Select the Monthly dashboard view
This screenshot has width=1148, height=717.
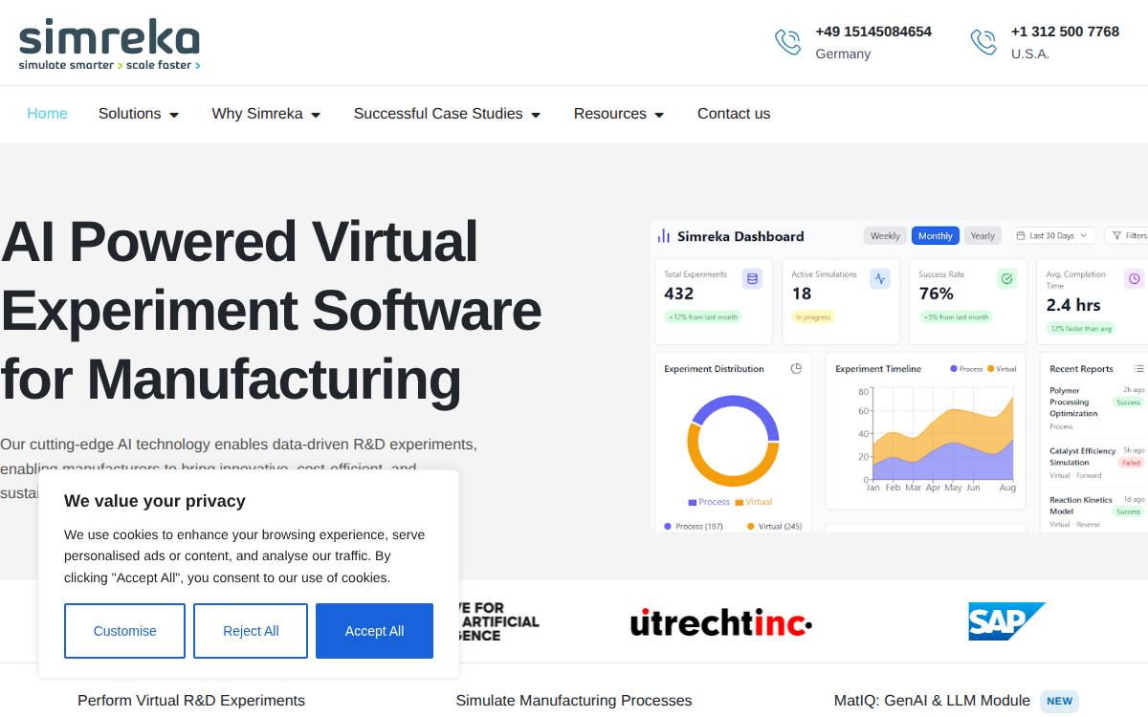[x=935, y=235]
